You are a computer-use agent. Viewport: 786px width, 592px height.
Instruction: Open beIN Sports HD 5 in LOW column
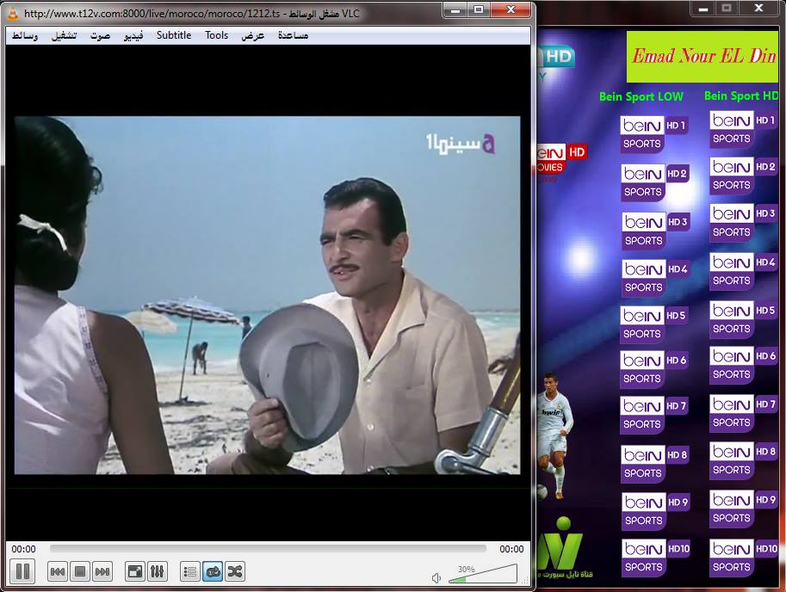pyautogui.click(x=654, y=324)
